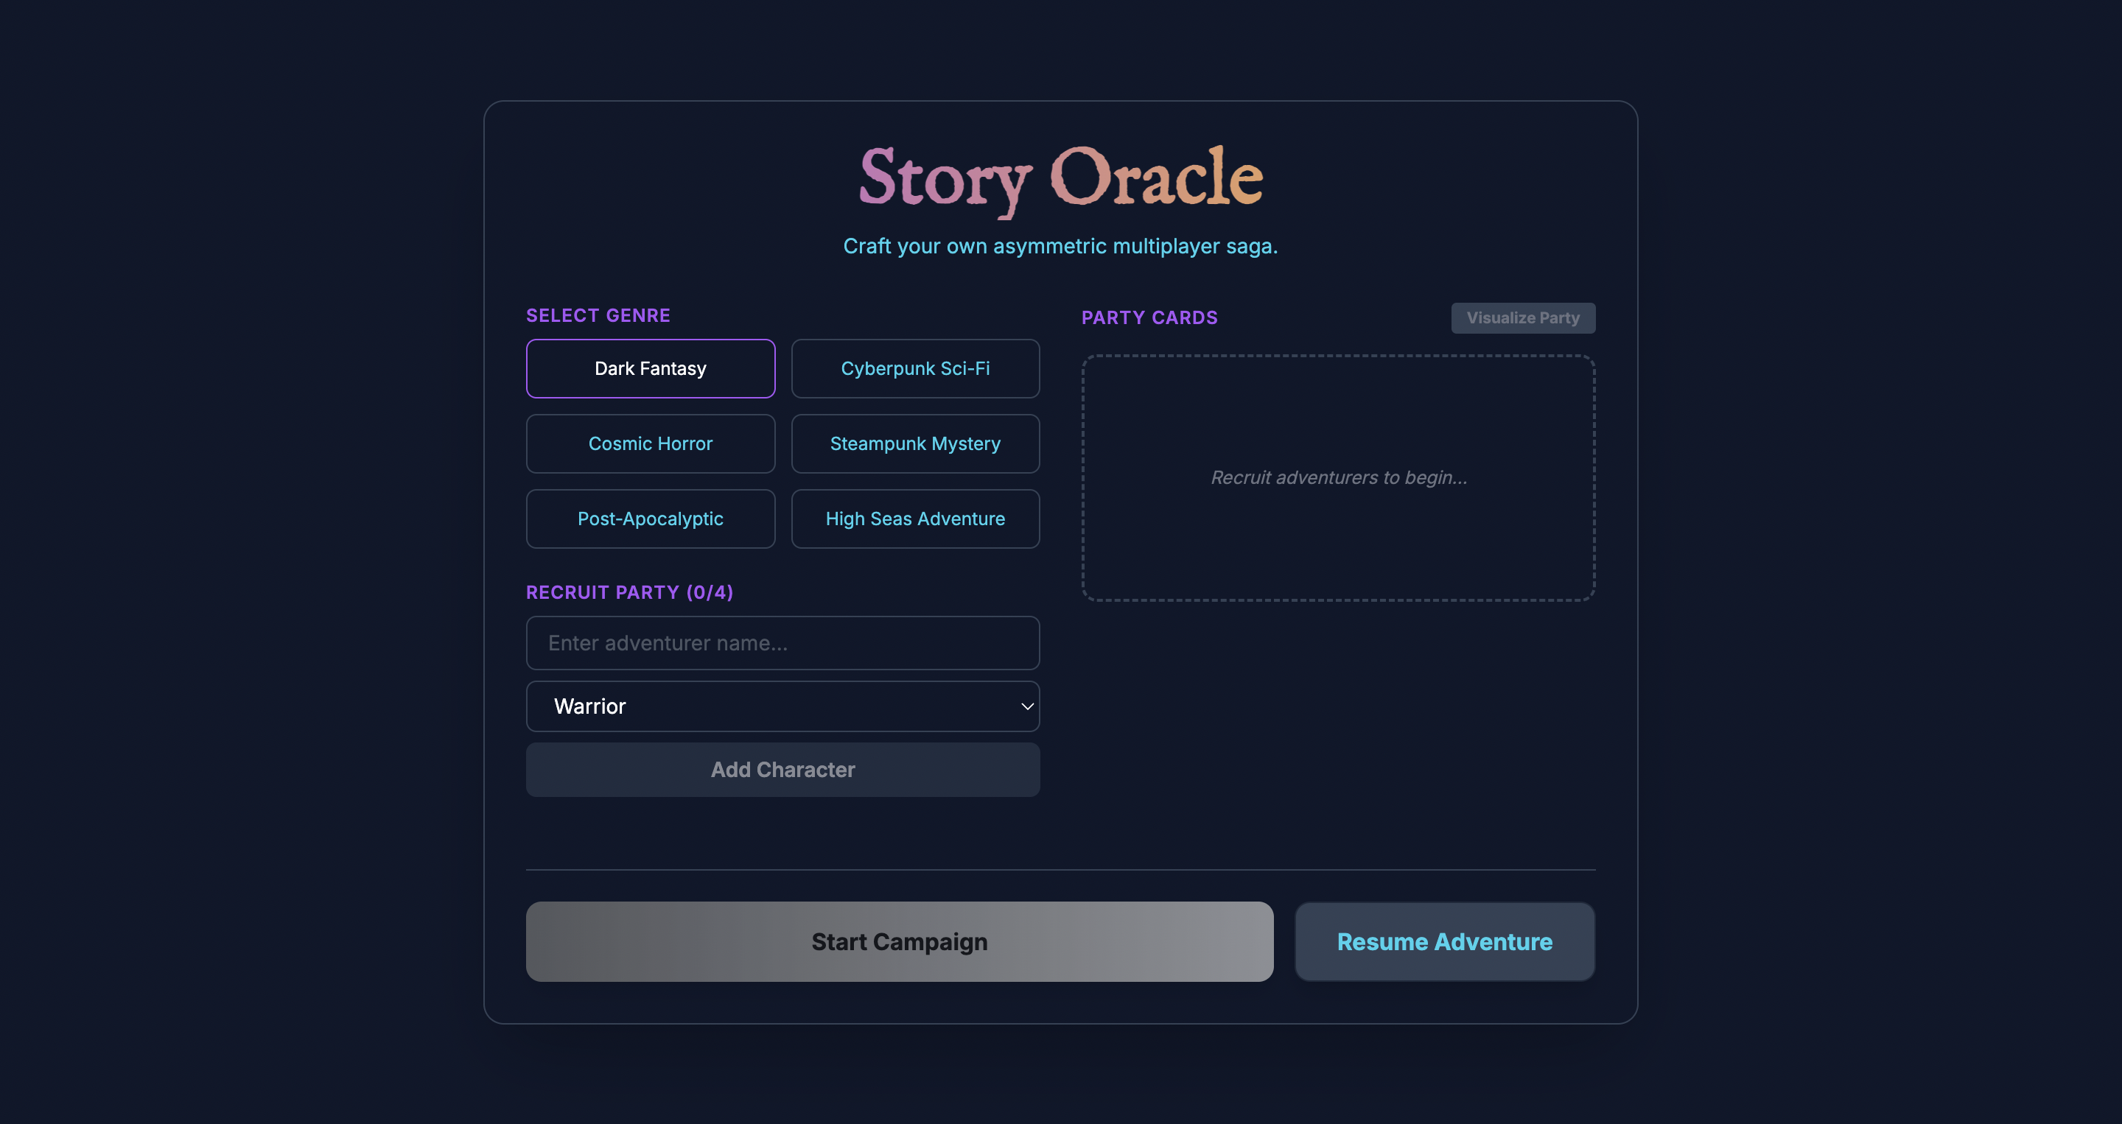Click the empty party cards placeholder area

1338,544
